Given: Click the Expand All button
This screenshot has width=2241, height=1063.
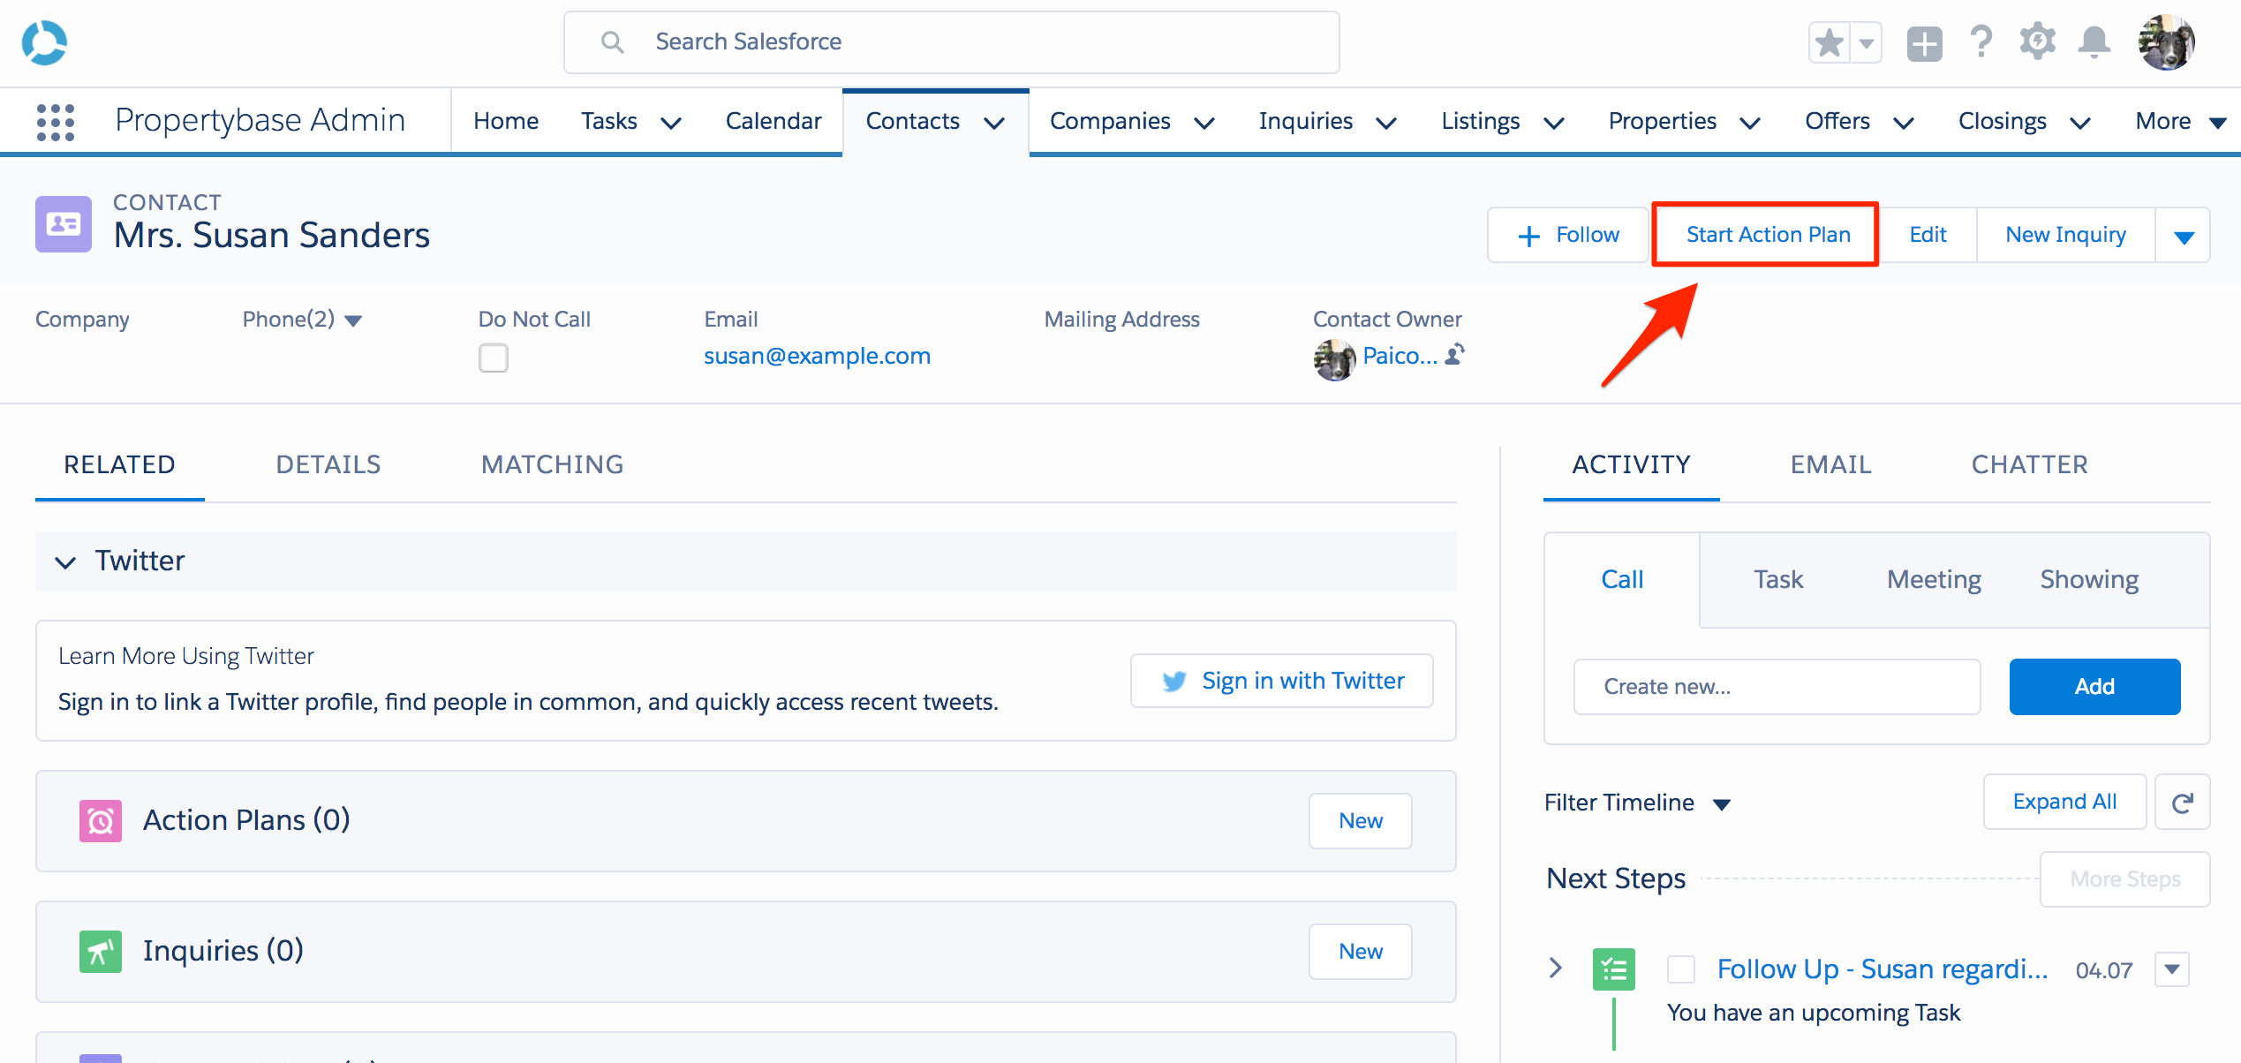Looking at the screenshot, I should point(2064,803).
